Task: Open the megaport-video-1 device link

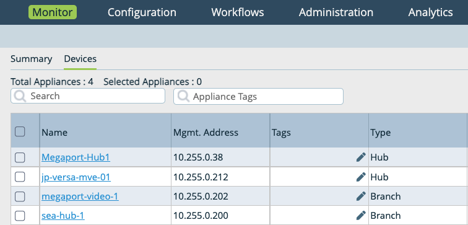Action: pos(80,196)
